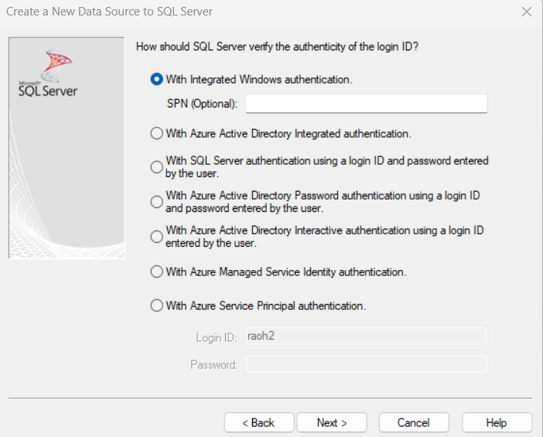Open the Help button
The height and width of the screenshot is (437, 543).
[x=497, y=422]
